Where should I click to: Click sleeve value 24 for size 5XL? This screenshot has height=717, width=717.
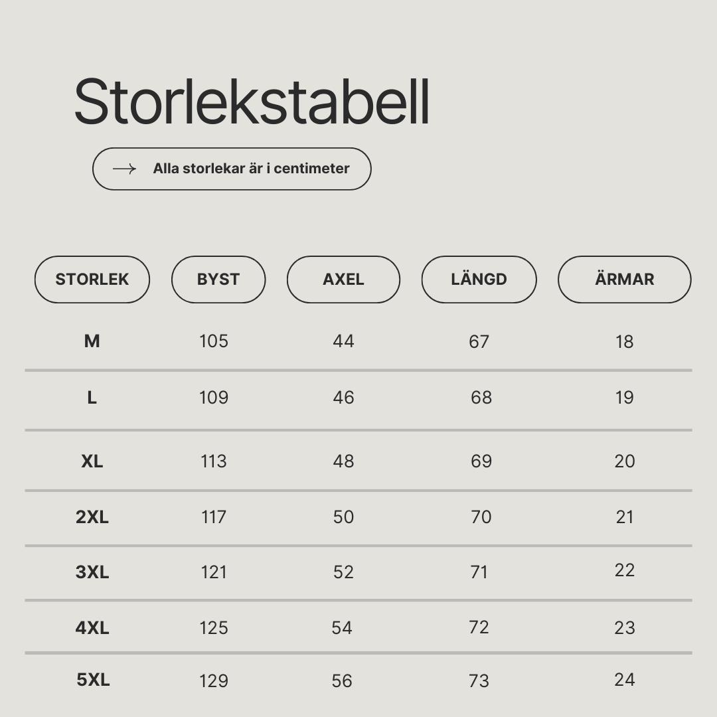(x=625, y=680)
